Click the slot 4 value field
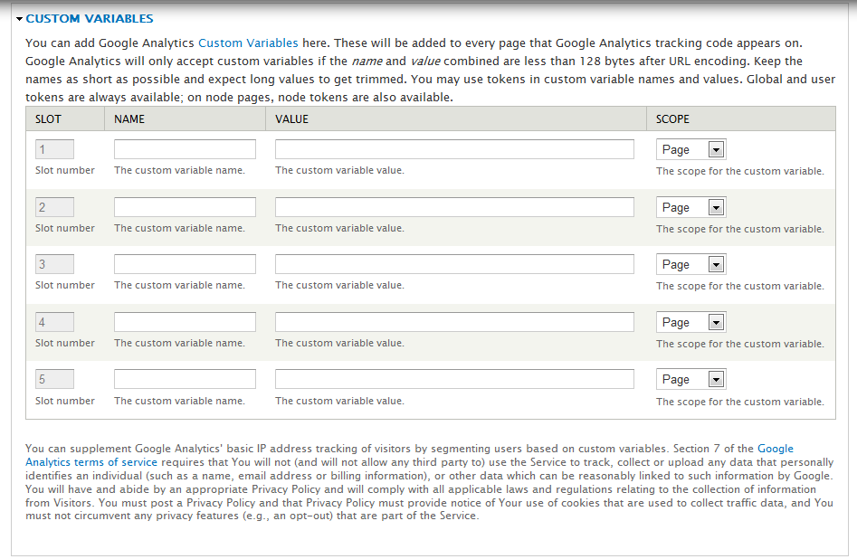 point(454,322)
